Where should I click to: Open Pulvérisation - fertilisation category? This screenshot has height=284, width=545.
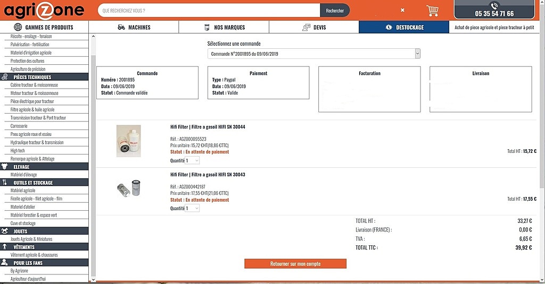[30, 45]
